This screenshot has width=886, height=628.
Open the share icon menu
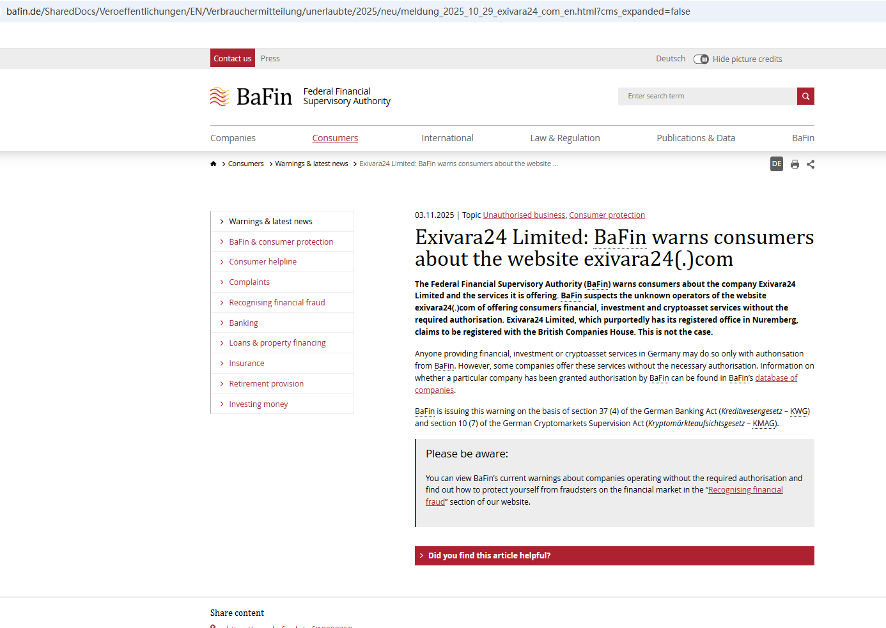(x=811, y=164)
